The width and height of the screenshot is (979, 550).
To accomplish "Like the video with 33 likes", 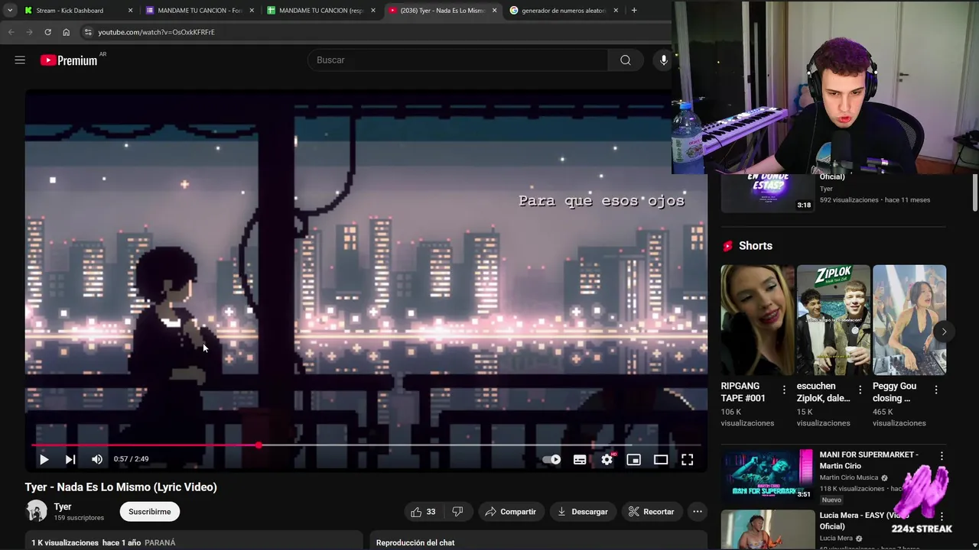I will point(423,512).
